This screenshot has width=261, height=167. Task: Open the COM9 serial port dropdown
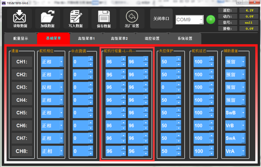pos(201,20)
